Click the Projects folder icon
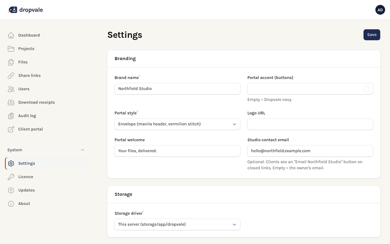 tap(11, 49)
